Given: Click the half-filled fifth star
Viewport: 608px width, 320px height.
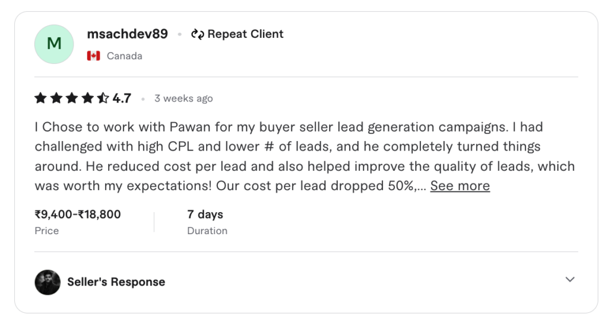Looking at the screenshot, I should (103, 98).
